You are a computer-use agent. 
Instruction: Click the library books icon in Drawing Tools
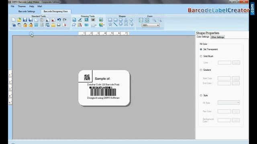tap(80, 25)
